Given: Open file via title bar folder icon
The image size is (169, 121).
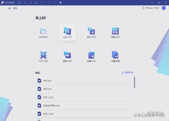Looking at the screenshot, I should [20, 3].
